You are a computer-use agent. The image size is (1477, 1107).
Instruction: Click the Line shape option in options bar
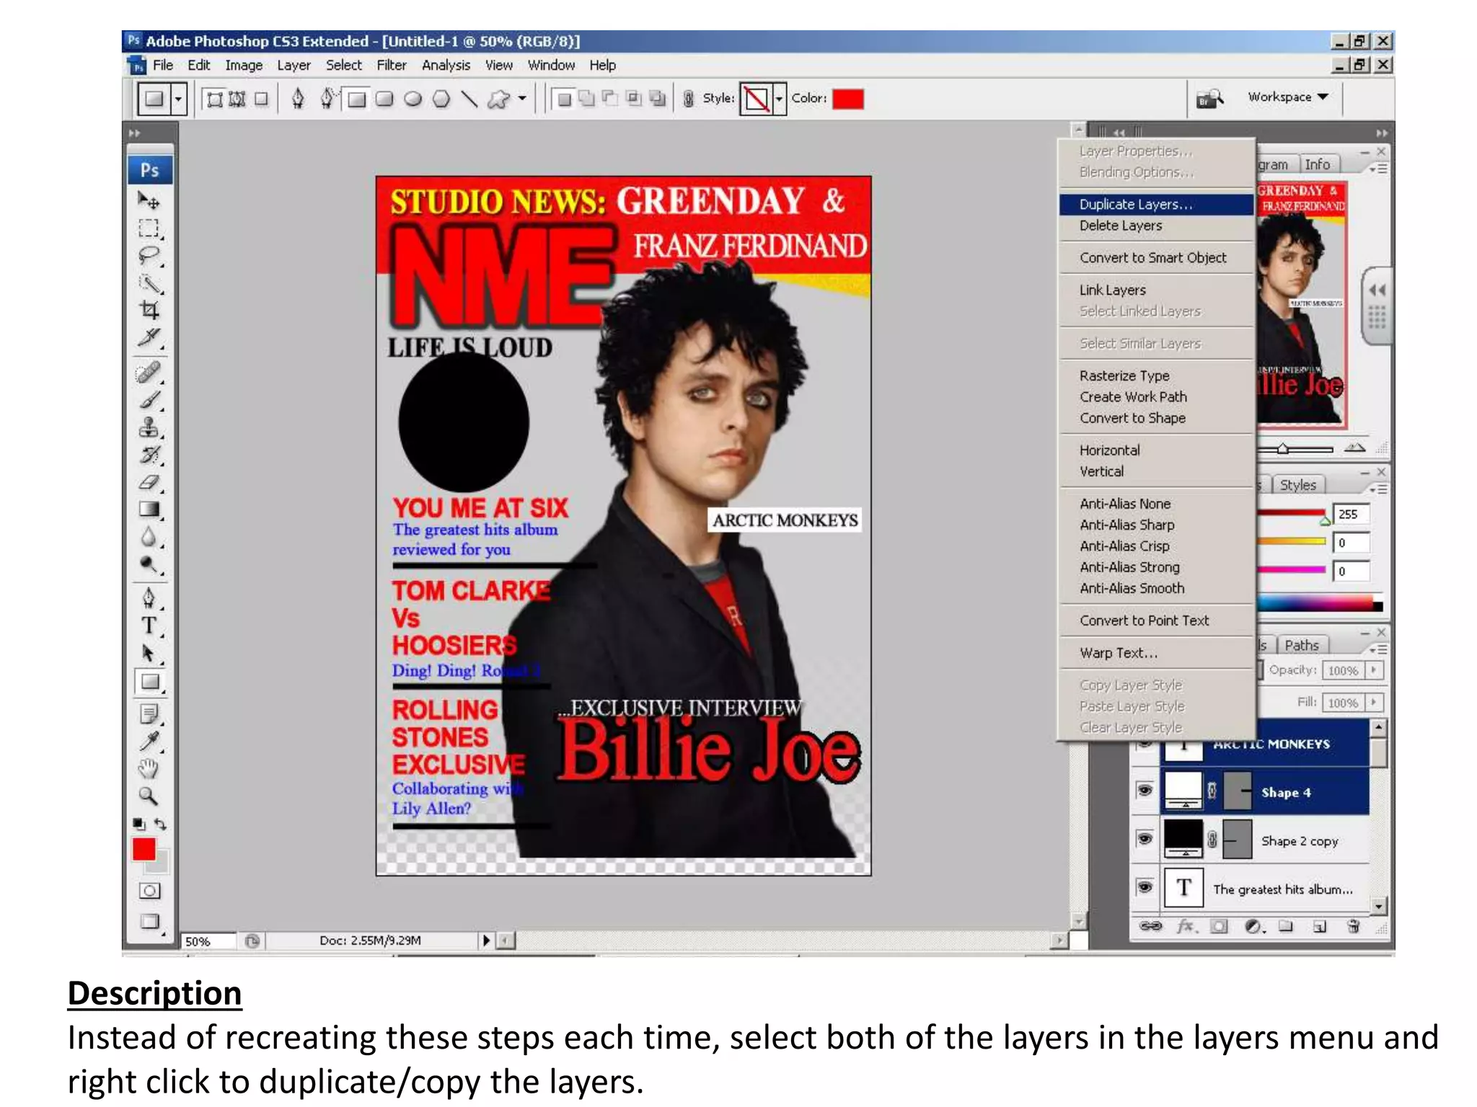coord(469,99)
